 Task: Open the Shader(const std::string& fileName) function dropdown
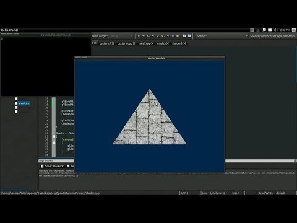(x=273, y=36)
